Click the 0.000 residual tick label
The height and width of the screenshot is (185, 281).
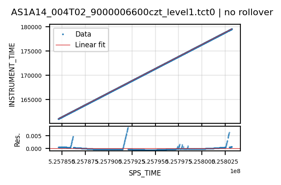34,149
